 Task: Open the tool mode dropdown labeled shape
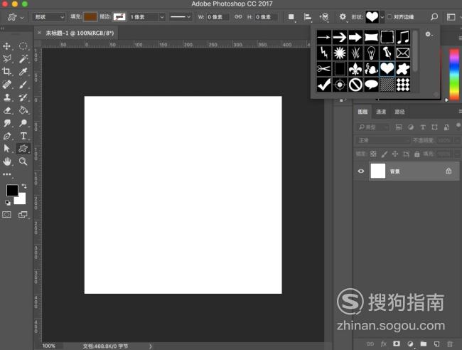[x=48, y=17]
